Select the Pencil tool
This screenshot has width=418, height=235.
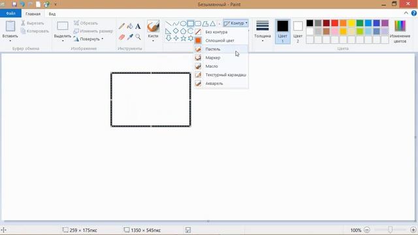tap(121, 26)
